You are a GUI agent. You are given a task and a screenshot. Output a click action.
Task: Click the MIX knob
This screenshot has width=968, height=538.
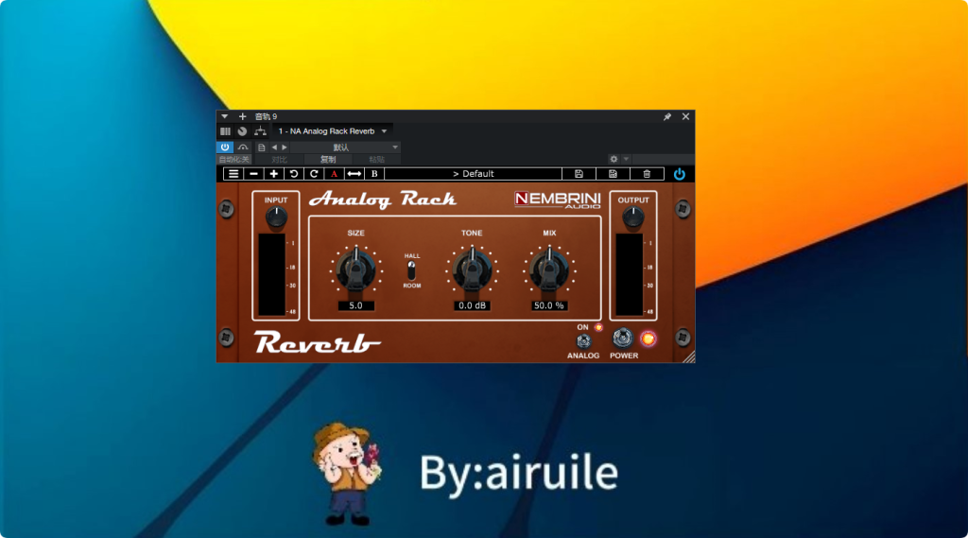(x=549, y=269)
